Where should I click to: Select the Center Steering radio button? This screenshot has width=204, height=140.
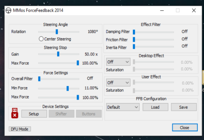point(41,39)
